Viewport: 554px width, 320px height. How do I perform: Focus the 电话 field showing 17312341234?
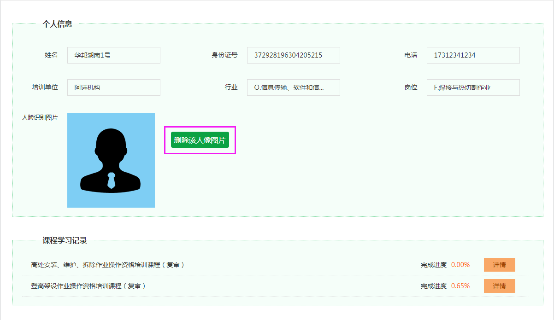click(473, 55)
